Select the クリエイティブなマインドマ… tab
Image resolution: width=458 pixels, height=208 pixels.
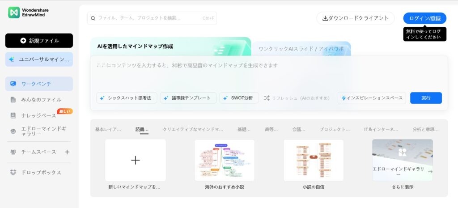pos(193,129)
